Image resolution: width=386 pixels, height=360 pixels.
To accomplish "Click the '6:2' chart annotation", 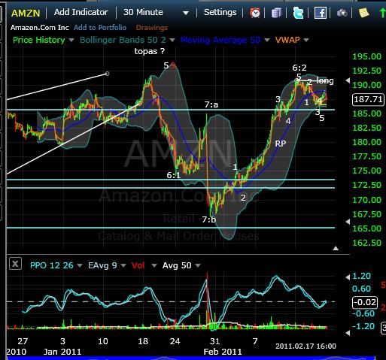I will point(299,68).
